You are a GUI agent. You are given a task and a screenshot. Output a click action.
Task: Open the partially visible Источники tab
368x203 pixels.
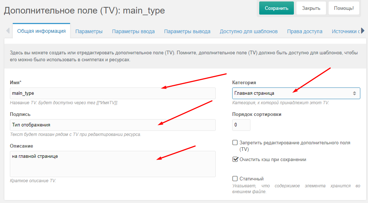click(x=345, y=31)
